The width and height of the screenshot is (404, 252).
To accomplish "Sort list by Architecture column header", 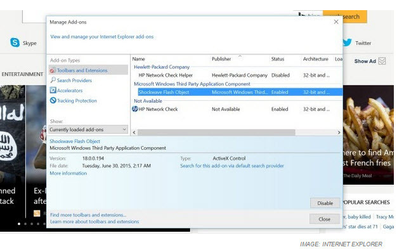I will 316,59.
